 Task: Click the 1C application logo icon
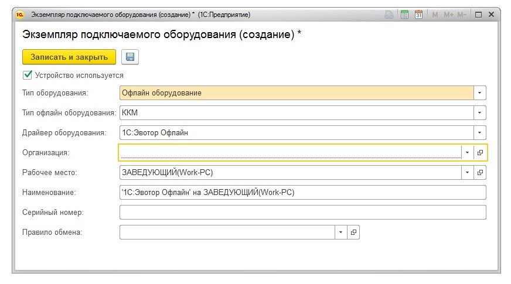20,15
